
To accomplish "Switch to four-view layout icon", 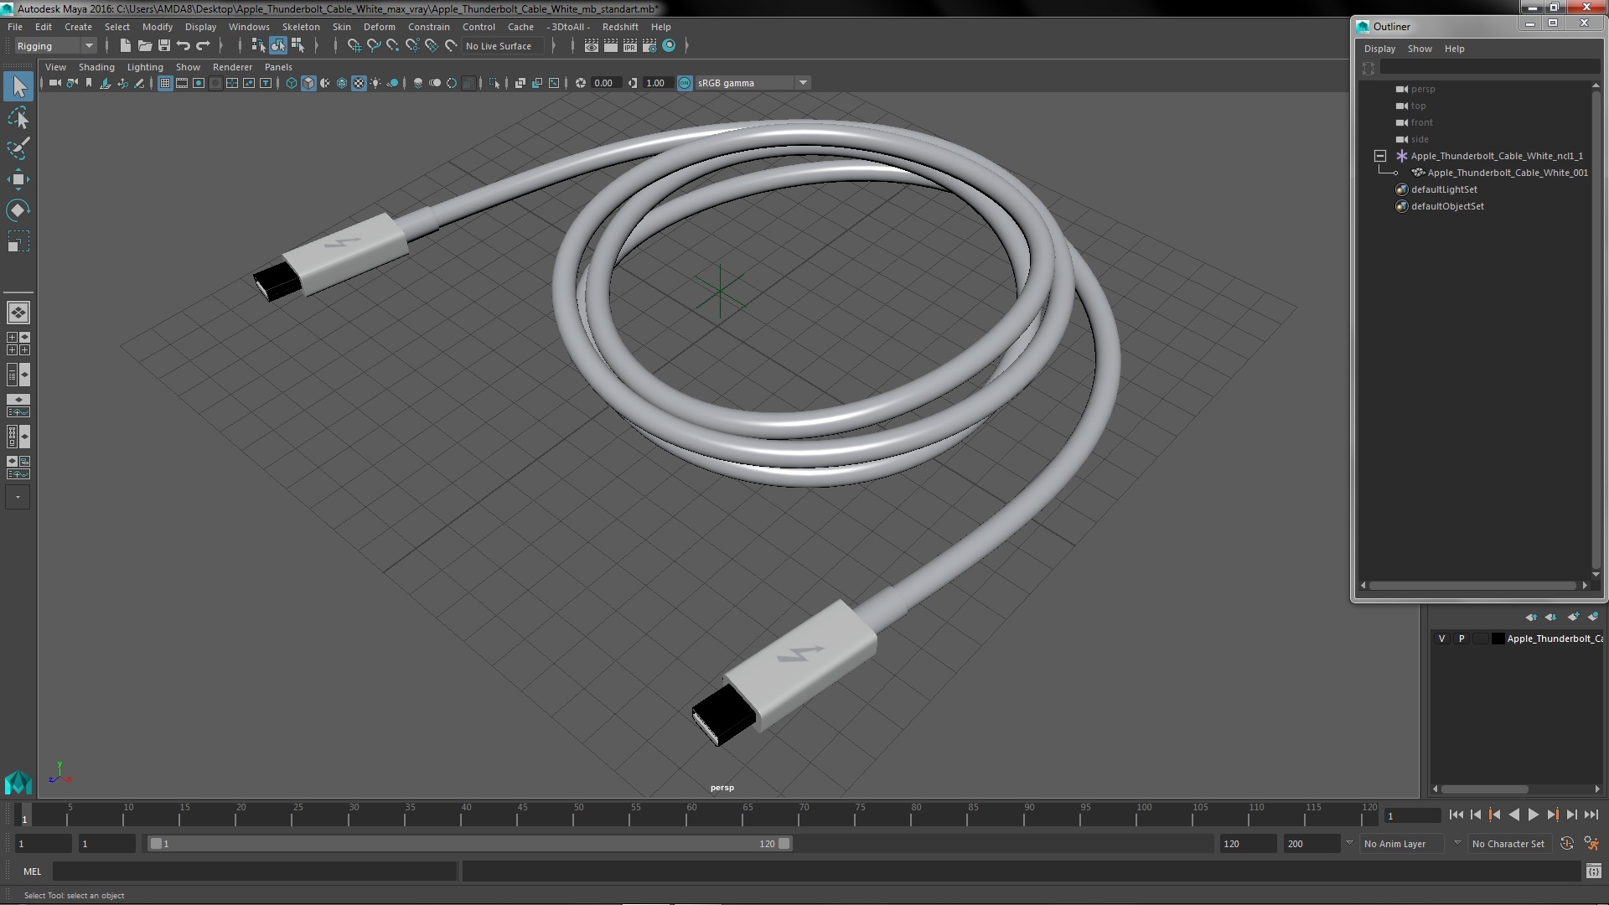I will point(18,344).
